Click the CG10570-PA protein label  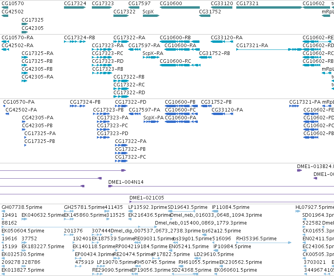pyautogui.click(x=19, y=102)
